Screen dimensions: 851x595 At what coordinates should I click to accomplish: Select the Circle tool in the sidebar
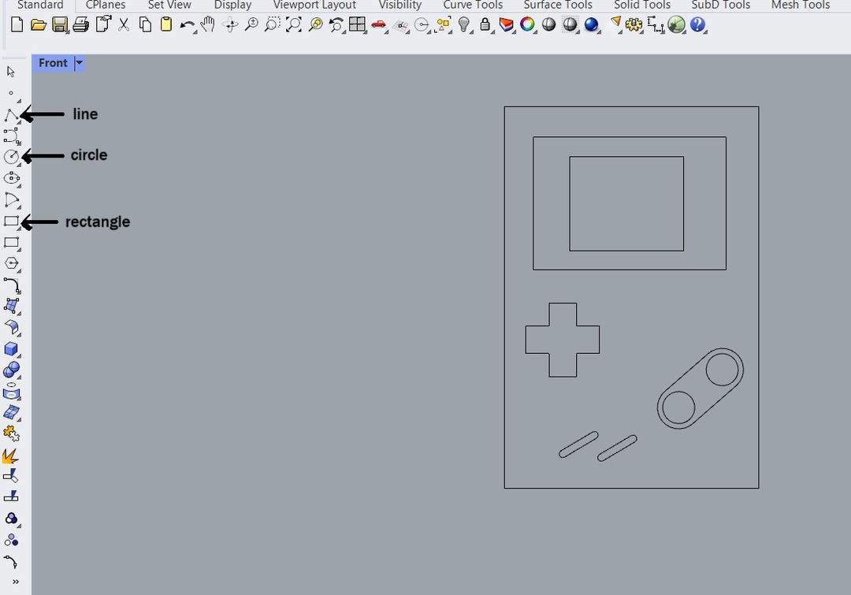click(x=11, y=157)
